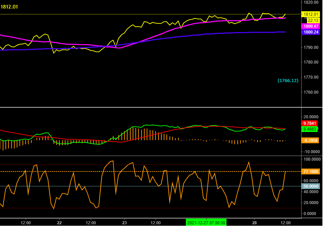Click the 0.0000 oscillator axis label

coord(310,214)
